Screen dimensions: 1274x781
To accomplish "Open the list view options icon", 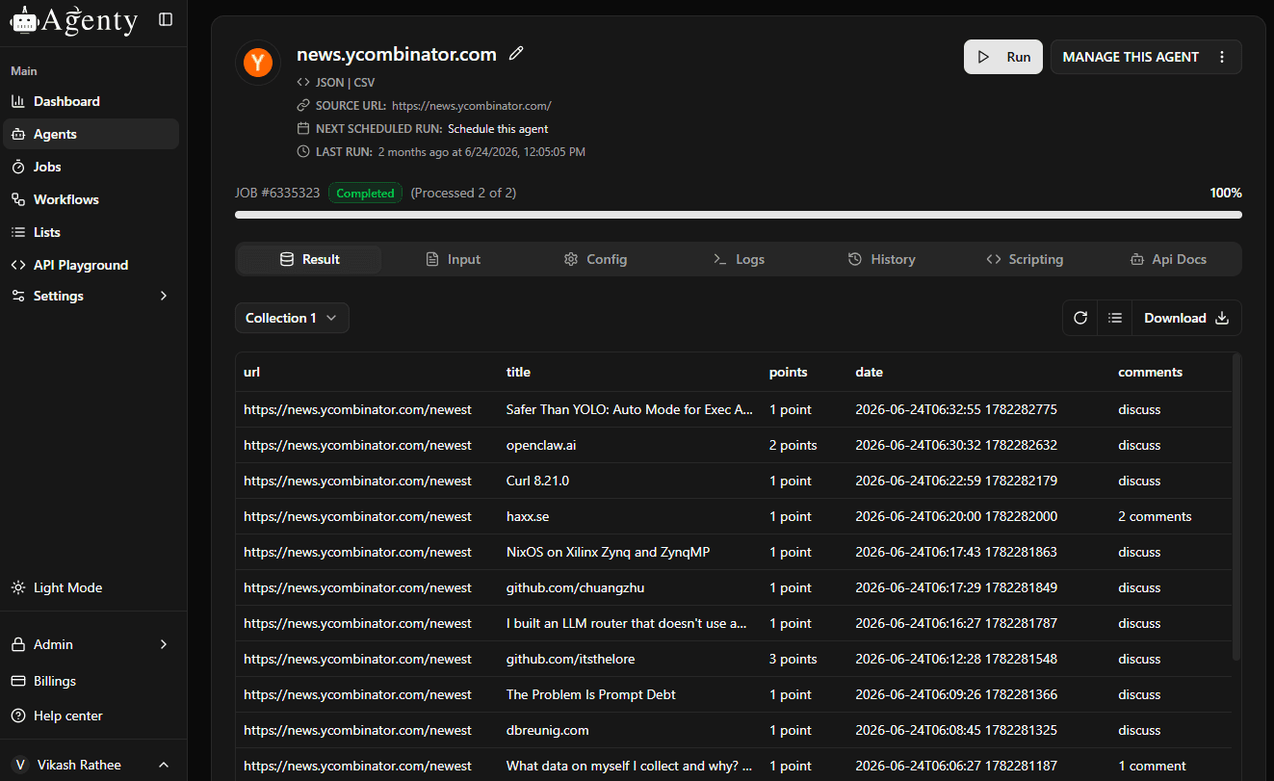I will point(1115,318).
